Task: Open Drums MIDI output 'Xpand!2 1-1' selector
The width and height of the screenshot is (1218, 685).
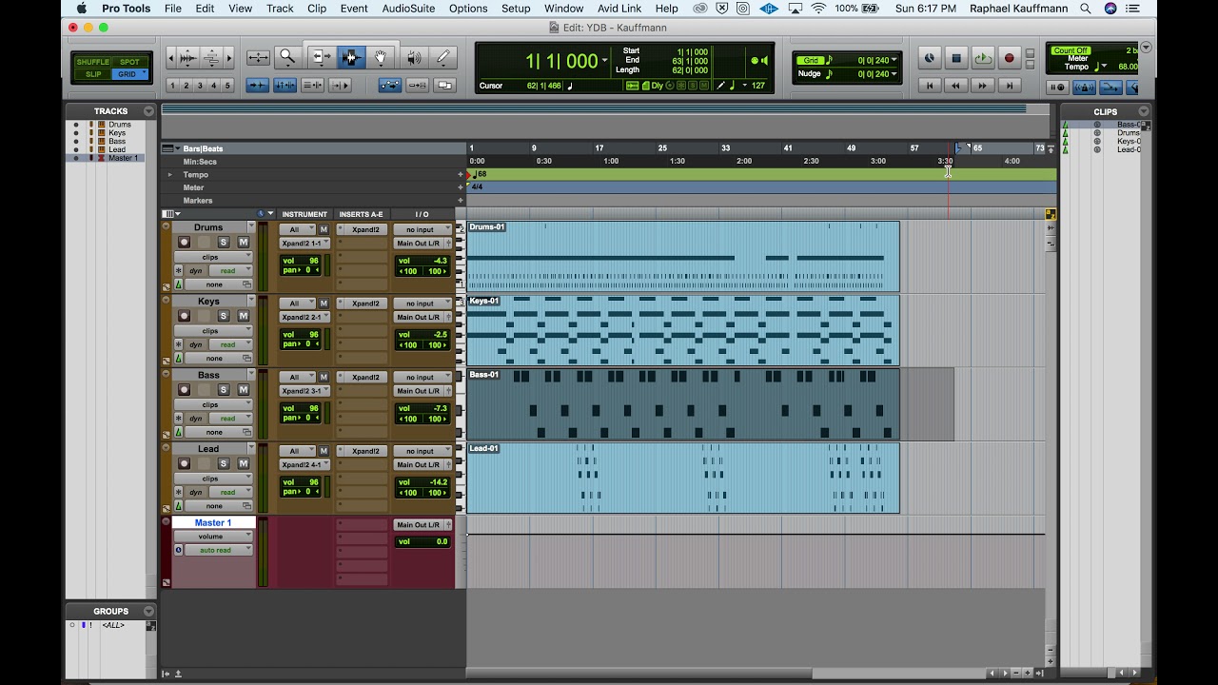Action: (x=304, y=244)
